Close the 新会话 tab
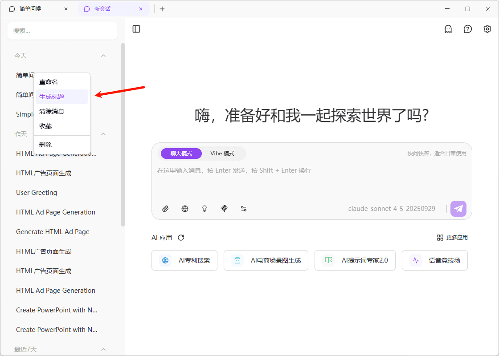Screen dimensions: 499x356 coord(141,9)
